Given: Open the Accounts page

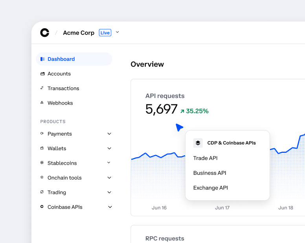Looking at the screenshot, I should [x=59, y=74].
